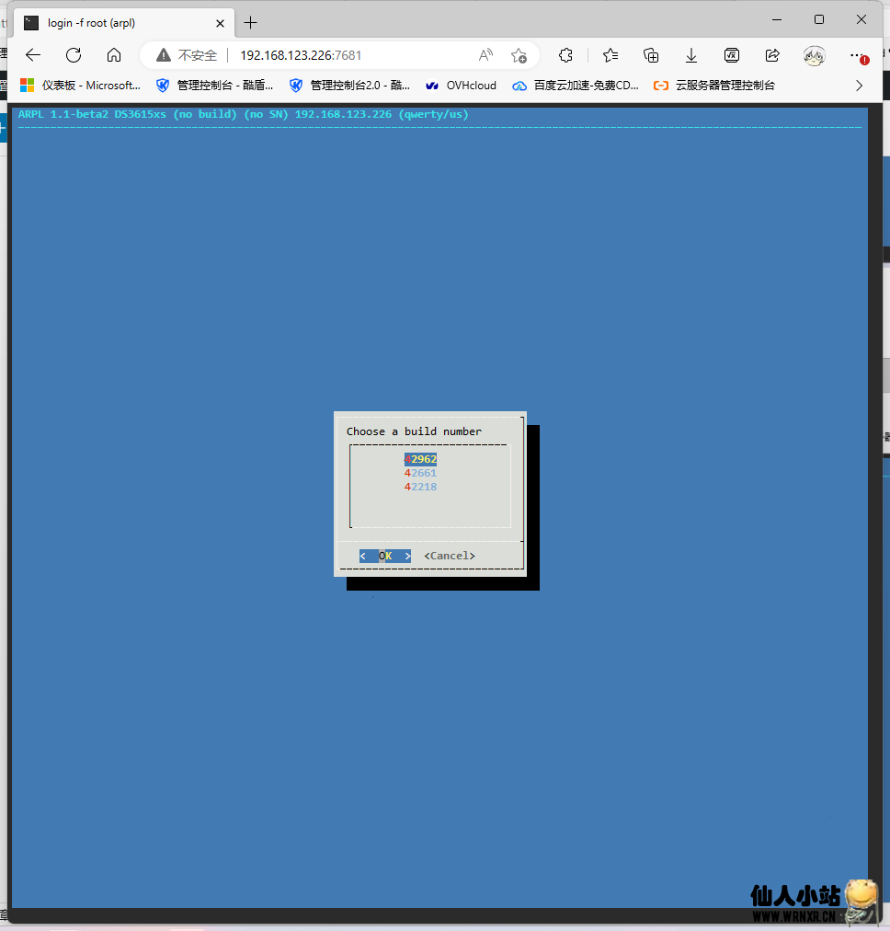The height and width of the screenshot is (931, 890).
Task: Open the browser settings and more menu
Action: 857,55
